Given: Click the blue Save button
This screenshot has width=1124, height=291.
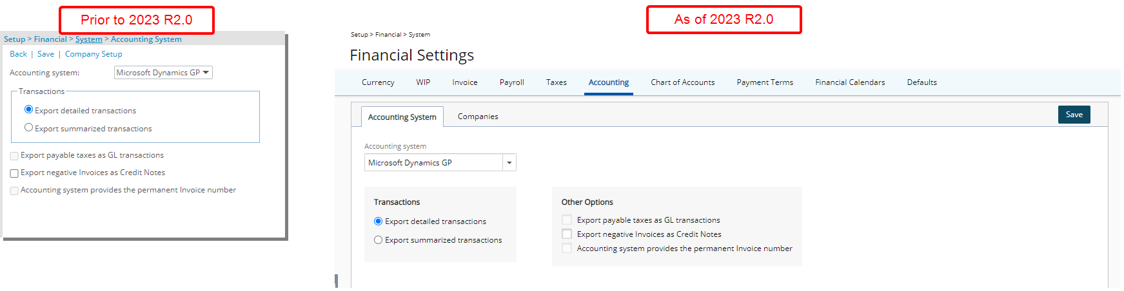Looking at the screenshot, I should pos(1074,115).
